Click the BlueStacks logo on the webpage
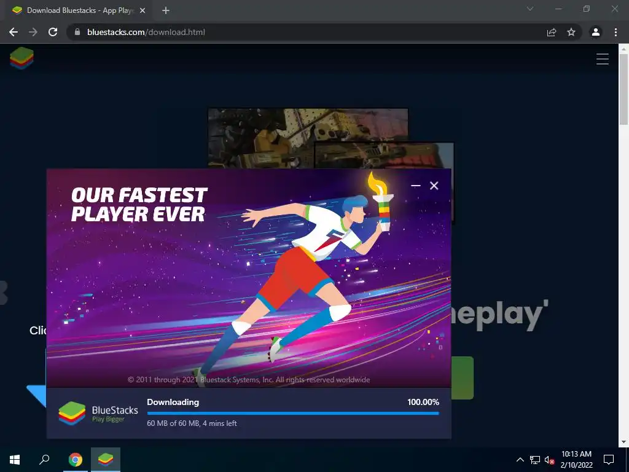Screen dimensions: 629x472 coord(21,58)
